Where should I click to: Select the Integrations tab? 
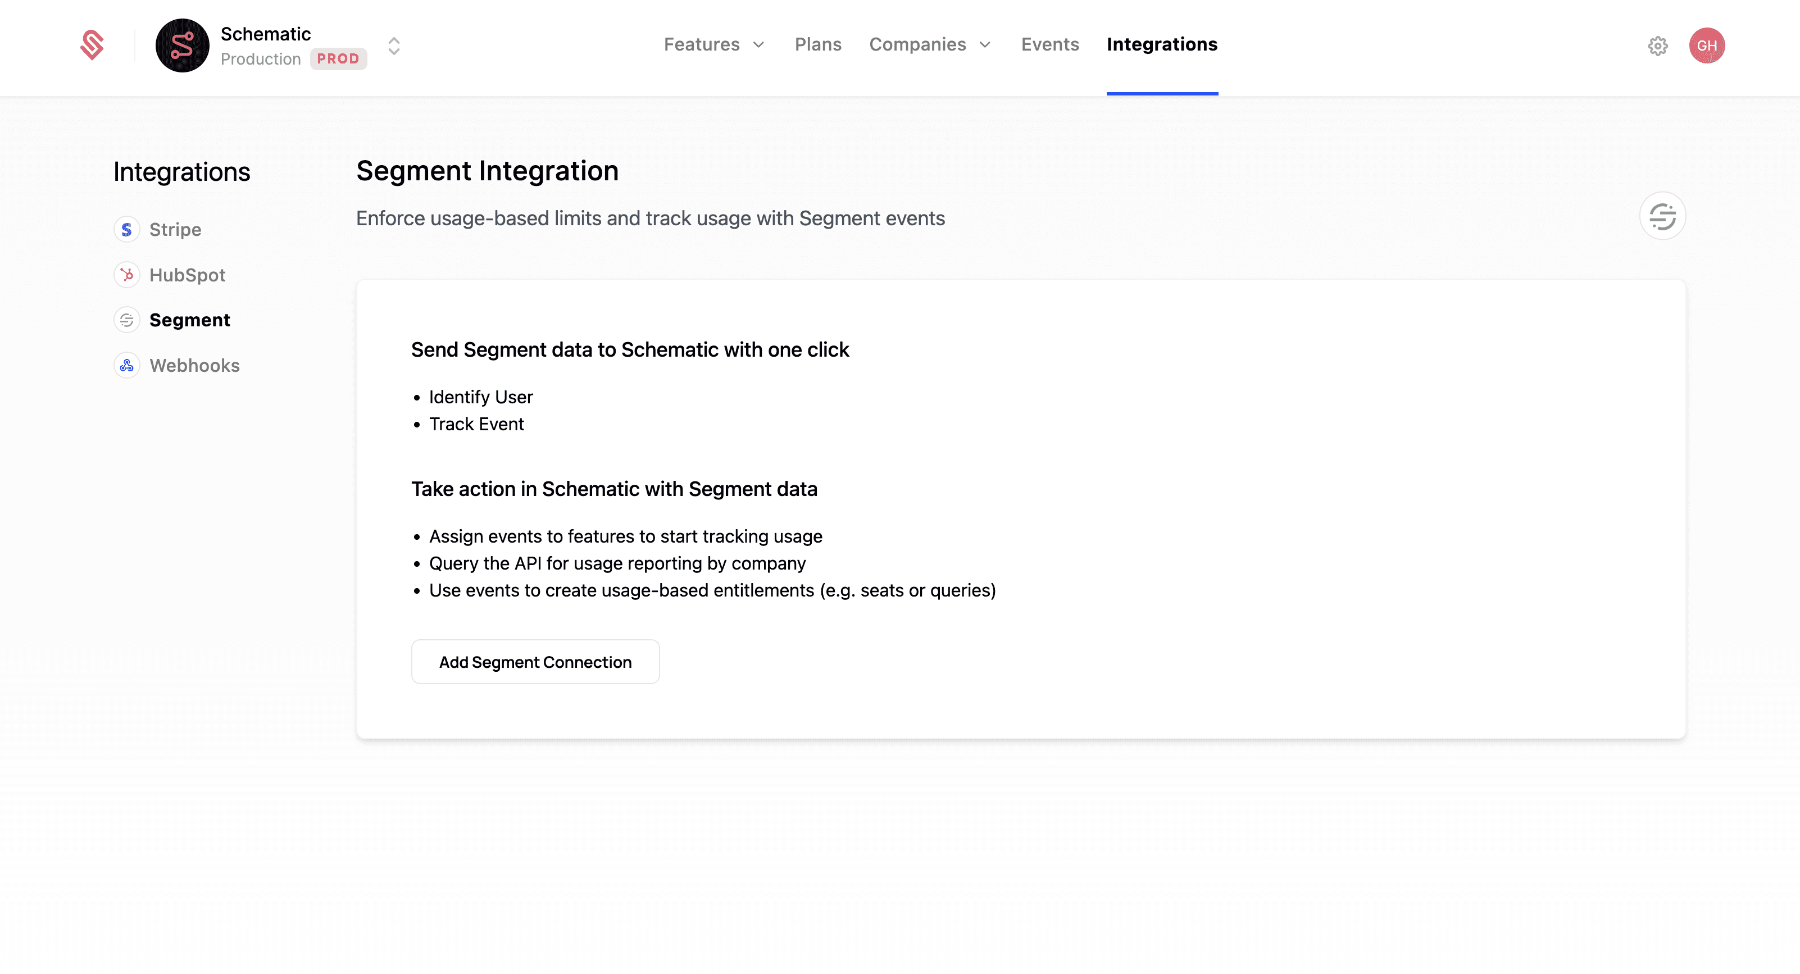(x=1161, y=45)
